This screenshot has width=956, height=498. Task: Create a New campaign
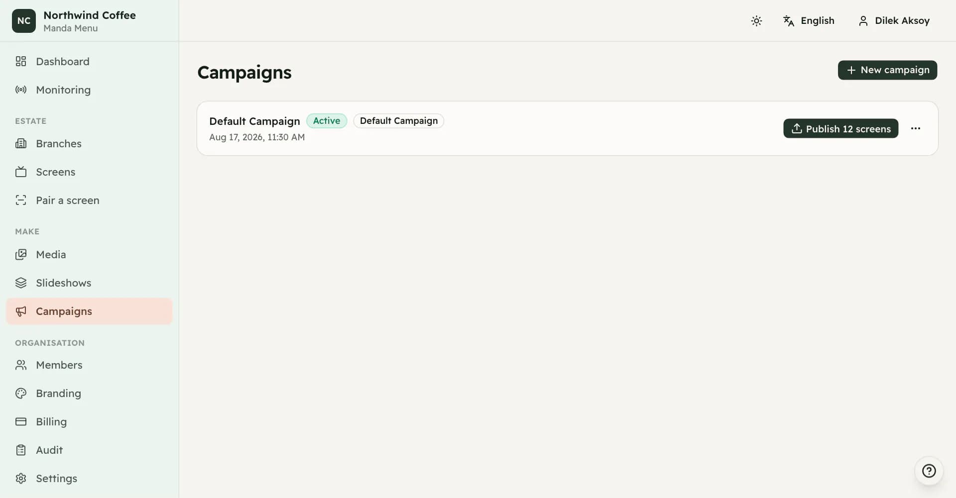tap(887, 70)
